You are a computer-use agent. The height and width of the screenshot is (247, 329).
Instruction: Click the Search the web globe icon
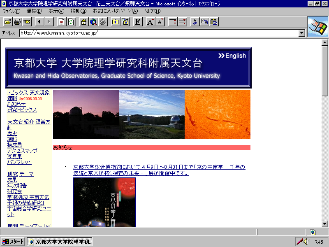[x=93, y=22]
